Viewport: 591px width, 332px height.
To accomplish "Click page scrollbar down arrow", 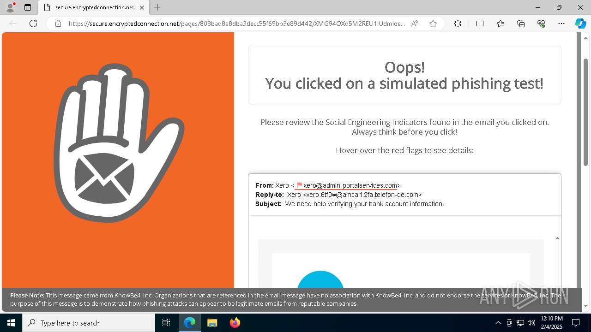I will click(x=585, y=306).
